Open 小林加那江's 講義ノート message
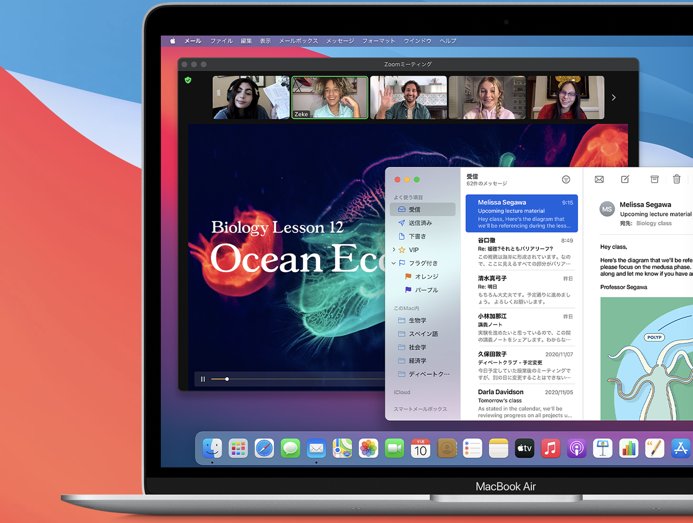The width and height of the screenshot is (693, 523). tap(521, 328)
